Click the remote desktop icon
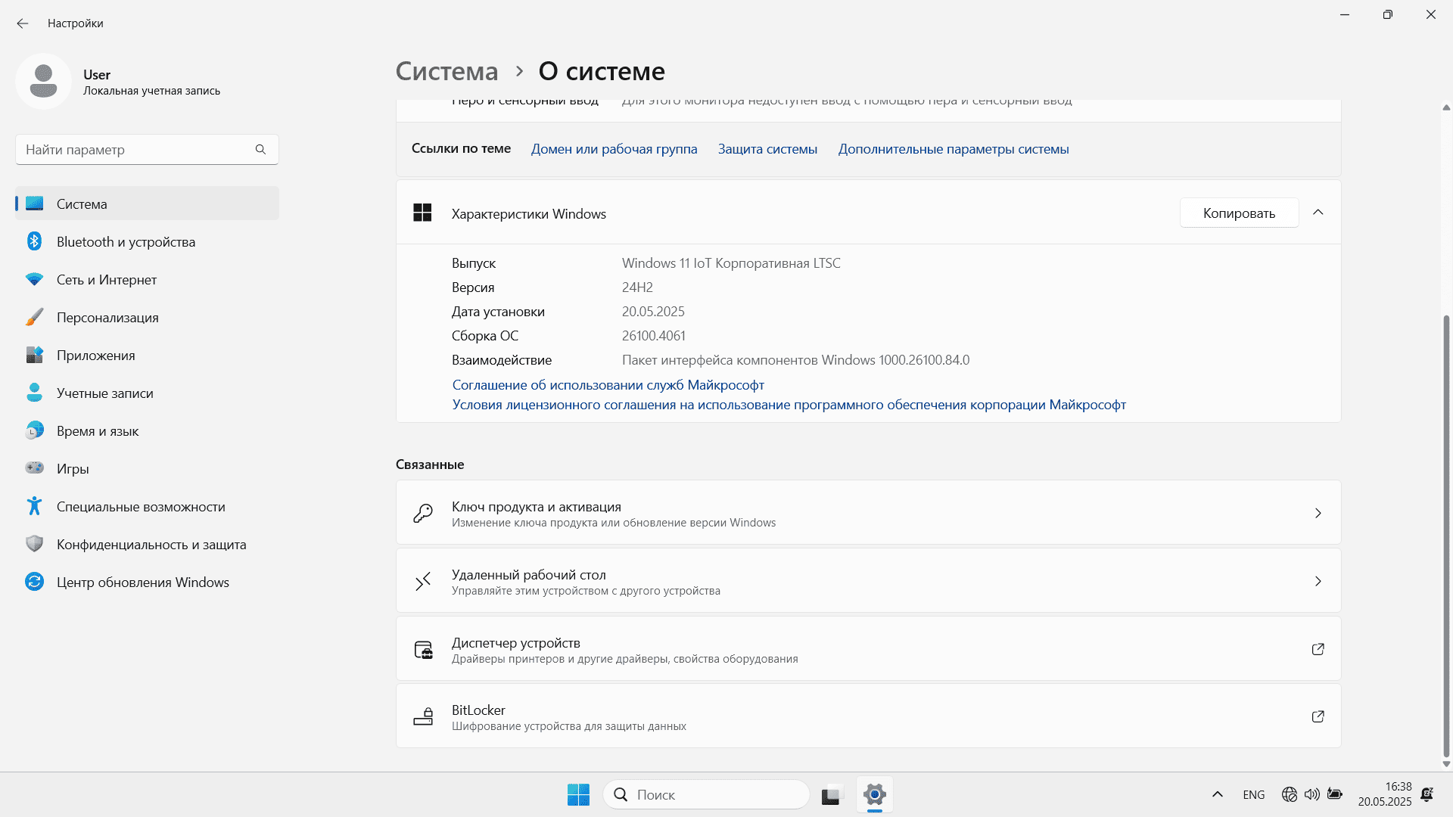The height and width of the screenshot is (817, 1453). tap(423, 581)
